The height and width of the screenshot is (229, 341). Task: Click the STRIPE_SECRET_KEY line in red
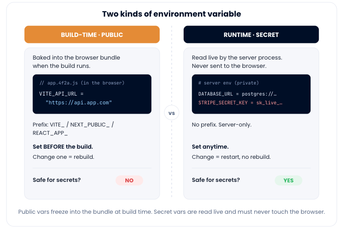(240, 102)
